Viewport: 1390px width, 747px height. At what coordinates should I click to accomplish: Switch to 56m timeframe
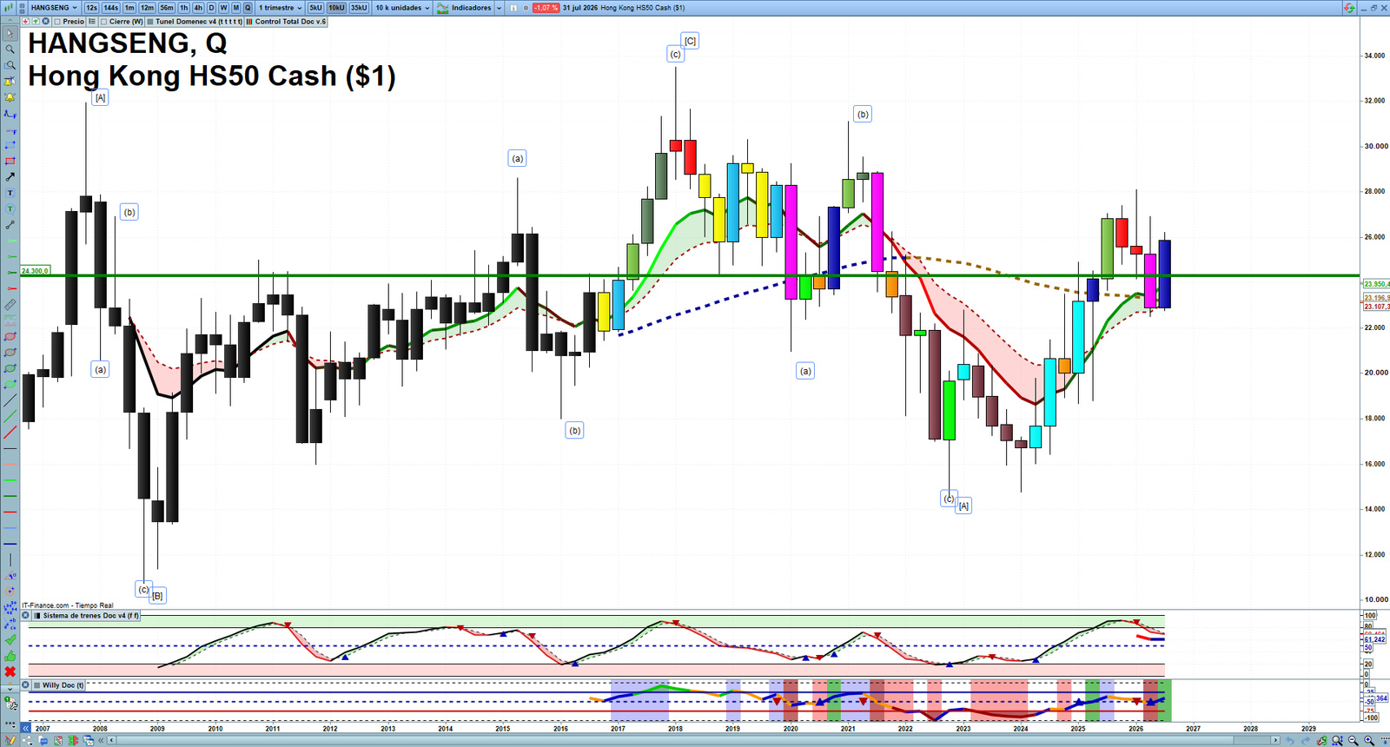[x=167, y=8]
